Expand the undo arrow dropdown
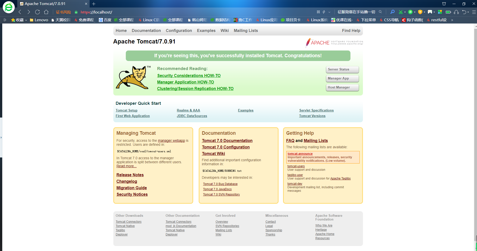Viewport: 477px width, 251px height. point(468,12)
